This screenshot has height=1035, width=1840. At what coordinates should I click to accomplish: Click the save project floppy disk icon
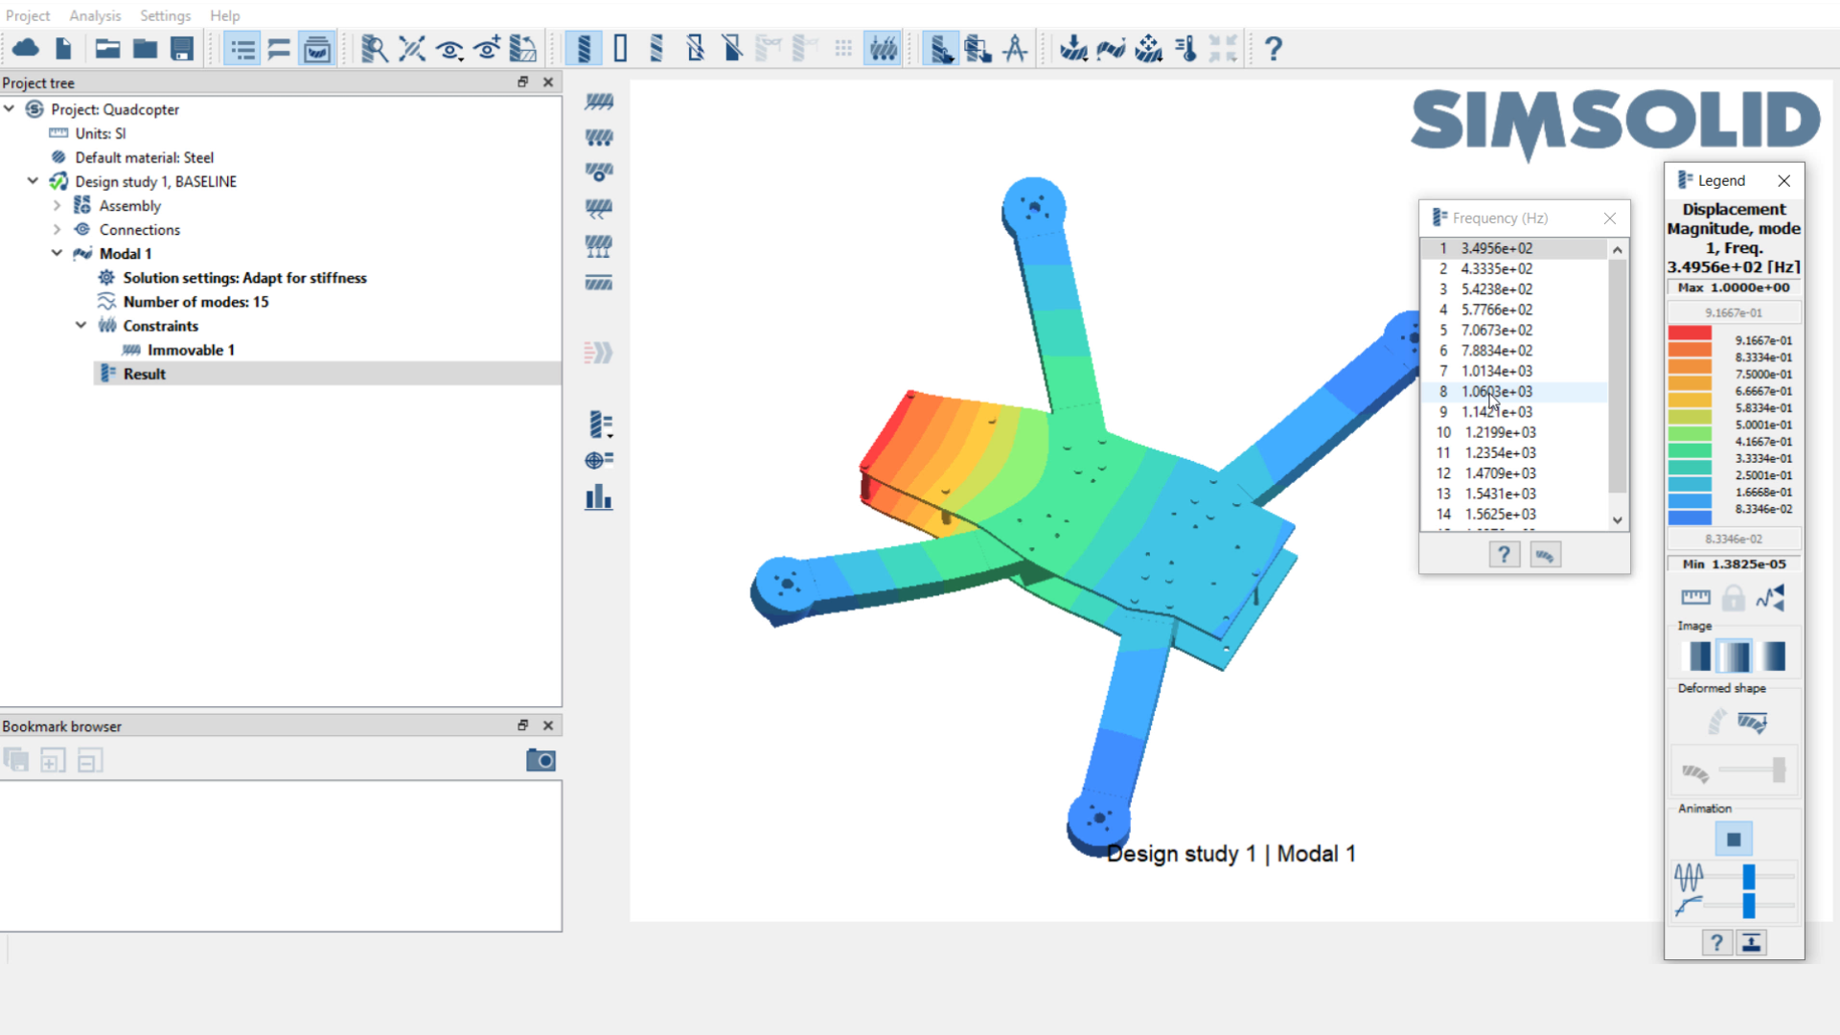[182, 49]
